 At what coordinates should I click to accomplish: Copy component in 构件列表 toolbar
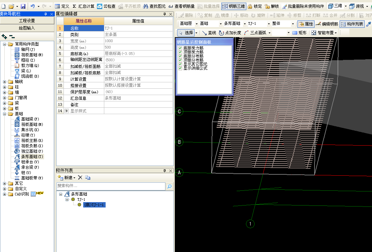tap(88, 178)
